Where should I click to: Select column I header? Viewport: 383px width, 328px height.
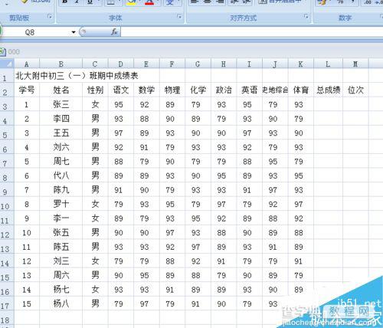coord(250,64)
